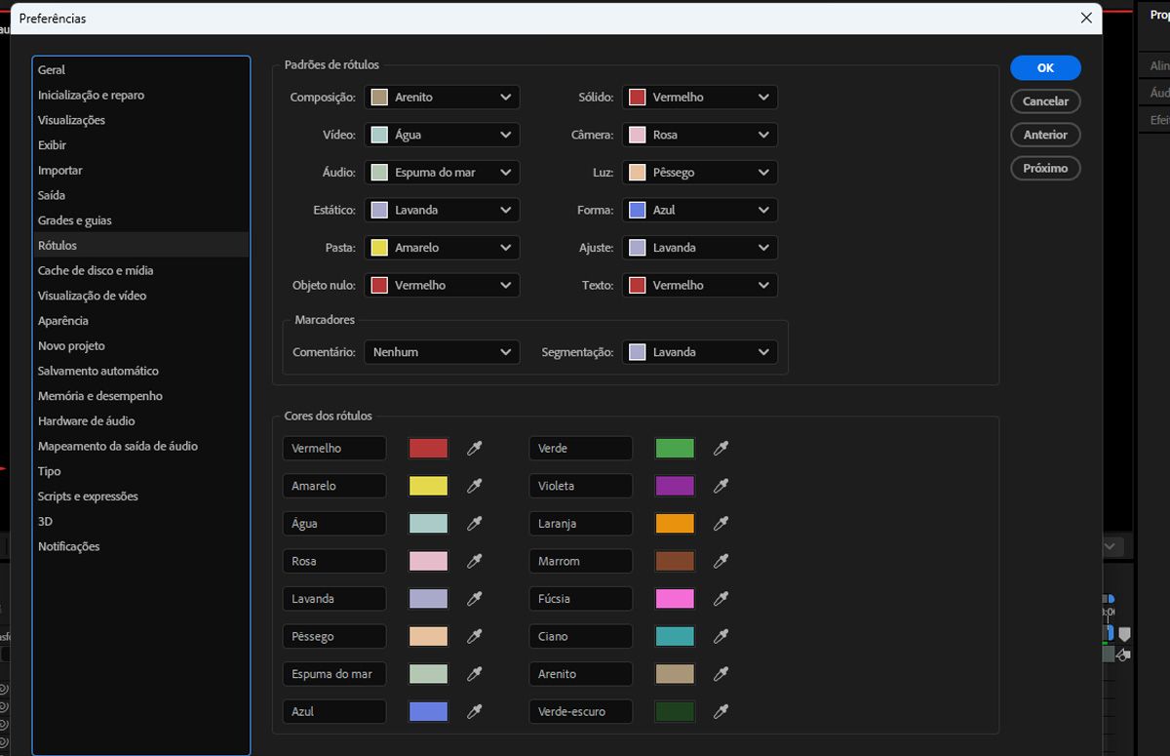
Task: Pick Violeta label color with eyedropper
Action: click(721, 486)
